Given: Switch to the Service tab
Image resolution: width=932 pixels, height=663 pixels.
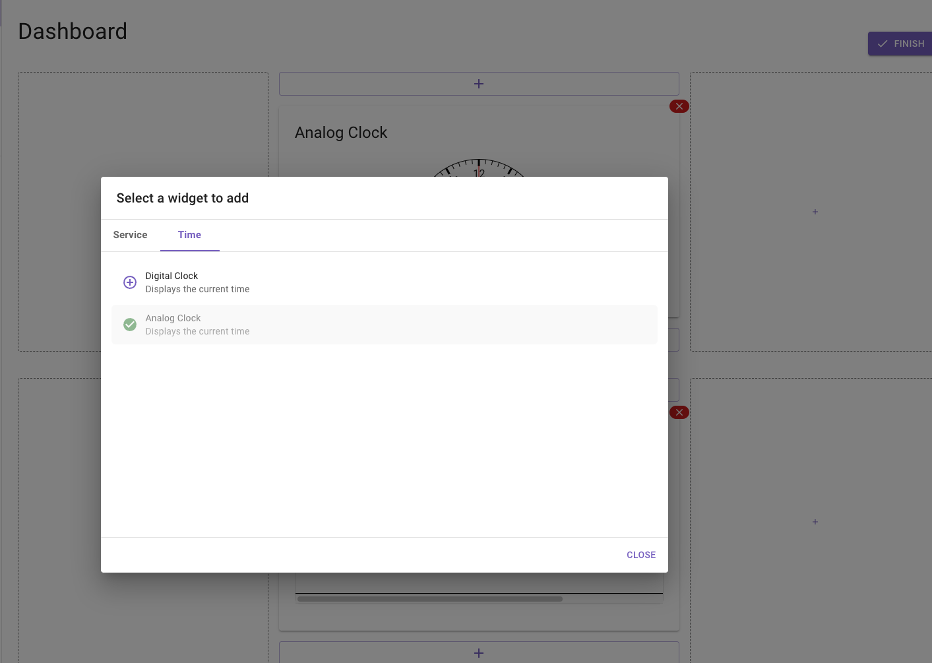Looking at the screenshot, I should pos(131,235).
